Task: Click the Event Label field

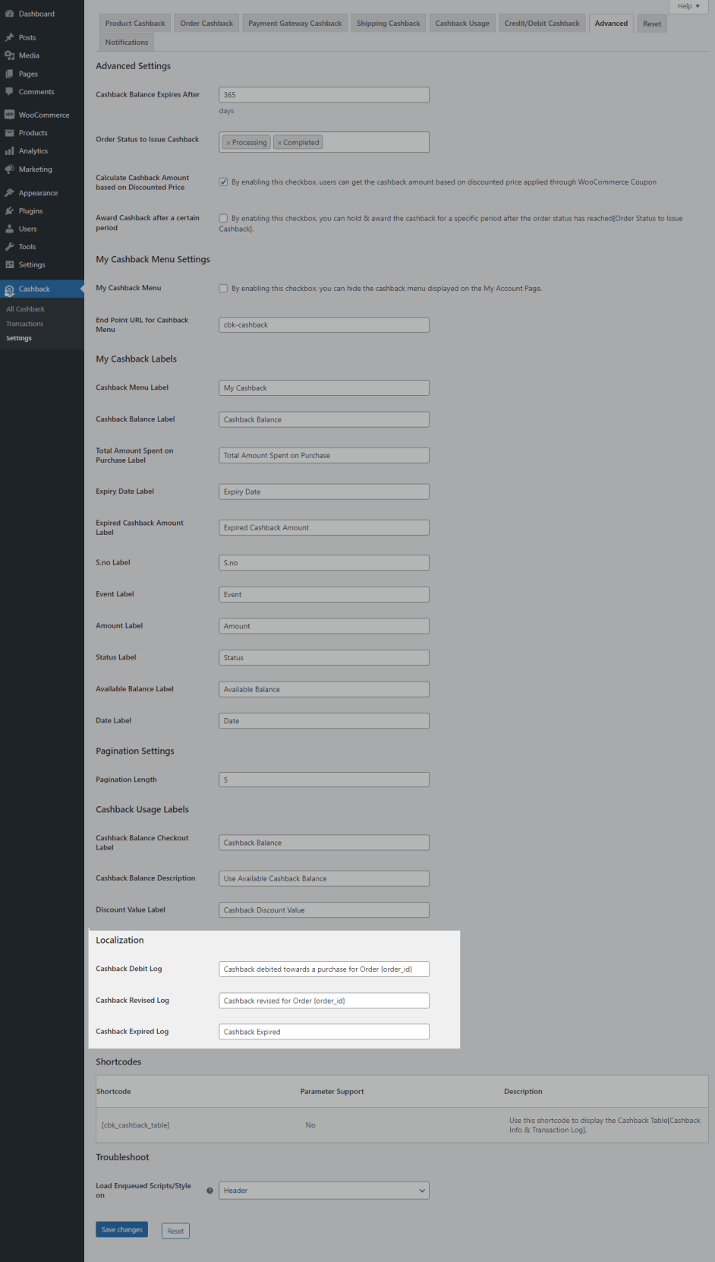Action: click(324, 594)
